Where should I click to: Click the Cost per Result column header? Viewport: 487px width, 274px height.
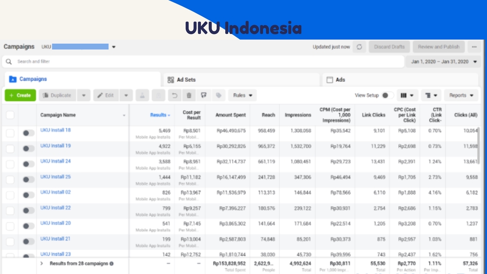coord(191,115)
